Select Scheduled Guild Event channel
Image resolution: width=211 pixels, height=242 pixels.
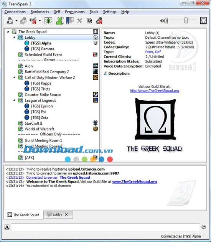tap(43, 54)
